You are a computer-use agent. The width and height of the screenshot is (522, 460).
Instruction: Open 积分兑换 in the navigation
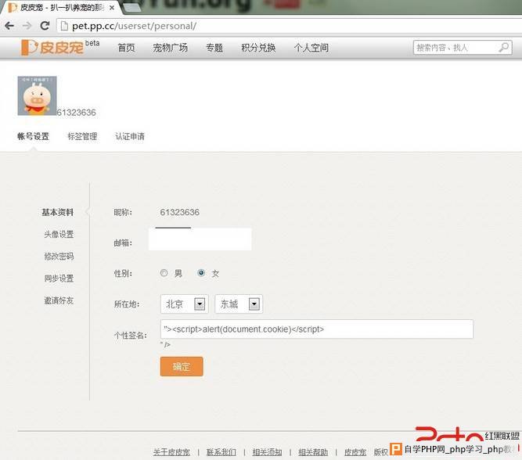pos(258,48)
